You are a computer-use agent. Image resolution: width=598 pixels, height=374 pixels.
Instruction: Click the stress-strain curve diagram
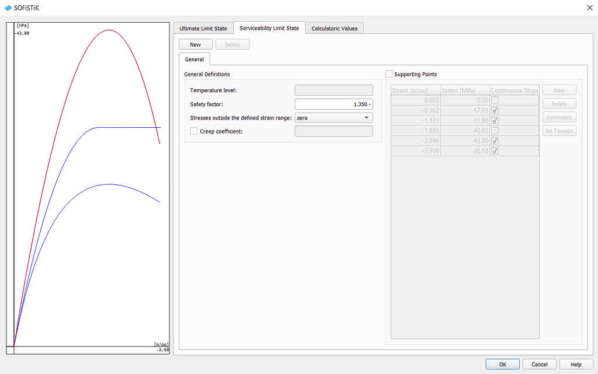(88, 175)
